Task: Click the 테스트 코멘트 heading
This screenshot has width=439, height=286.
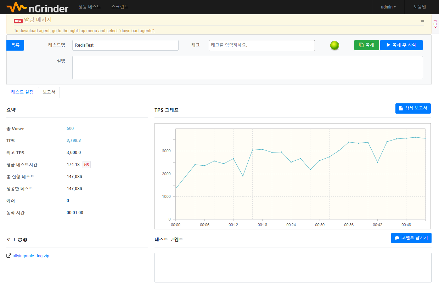Action: [x=169, y=240]
